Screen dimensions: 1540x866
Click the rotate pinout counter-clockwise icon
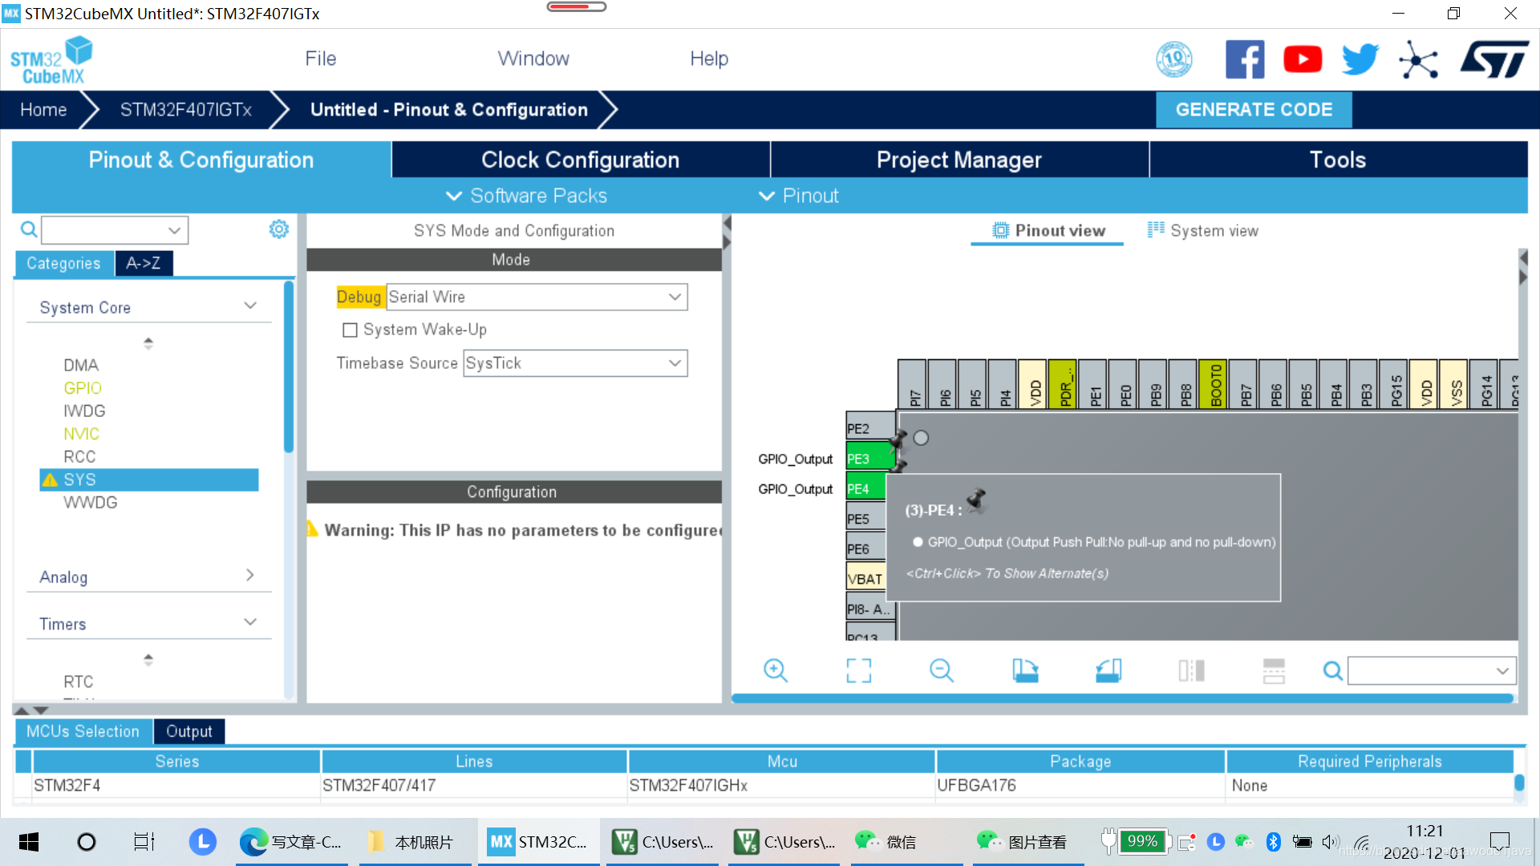(x=1108, y=670)
